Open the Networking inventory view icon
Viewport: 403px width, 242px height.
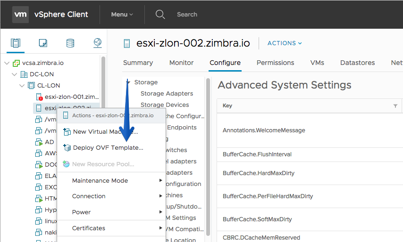coord(97,42)
